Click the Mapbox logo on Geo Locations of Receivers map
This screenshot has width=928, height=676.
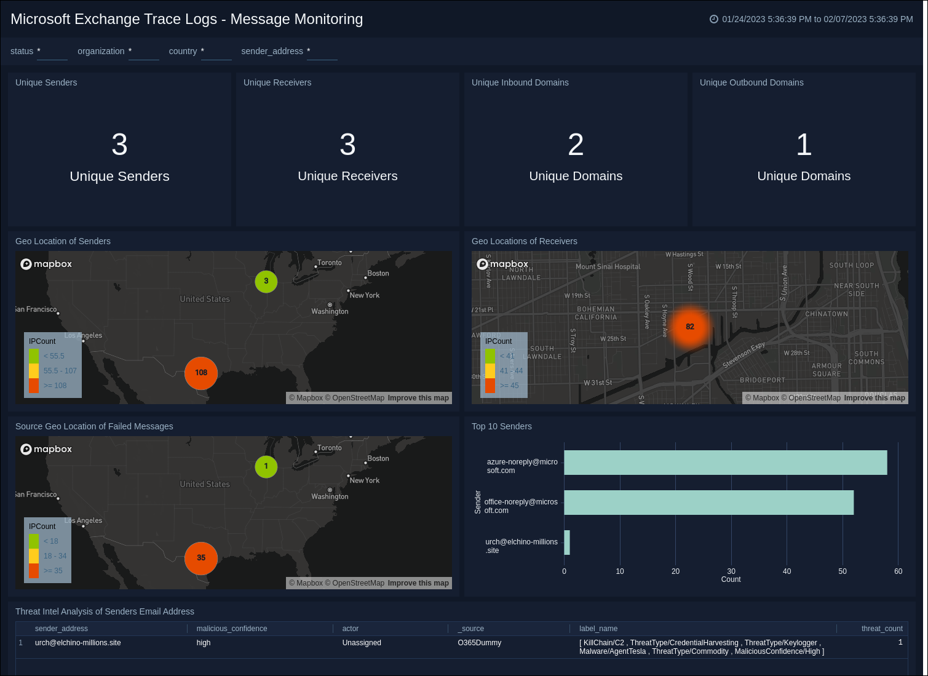[x=502, y=264]
